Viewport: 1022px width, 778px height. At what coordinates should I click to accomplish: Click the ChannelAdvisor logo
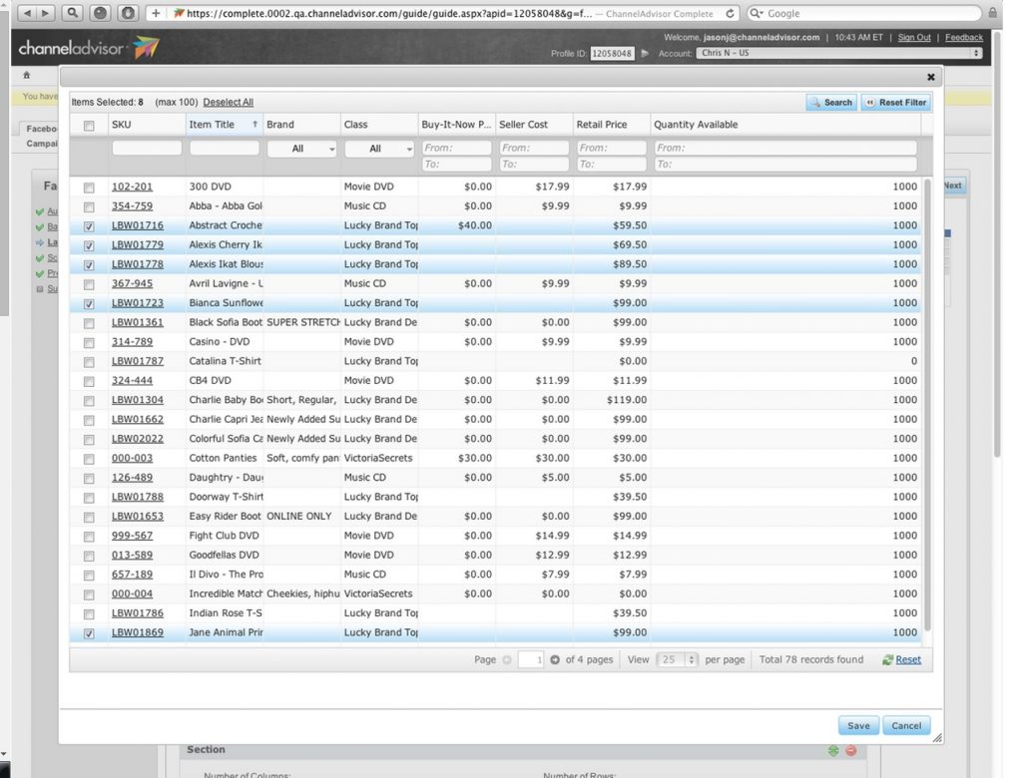coord(89,48)
